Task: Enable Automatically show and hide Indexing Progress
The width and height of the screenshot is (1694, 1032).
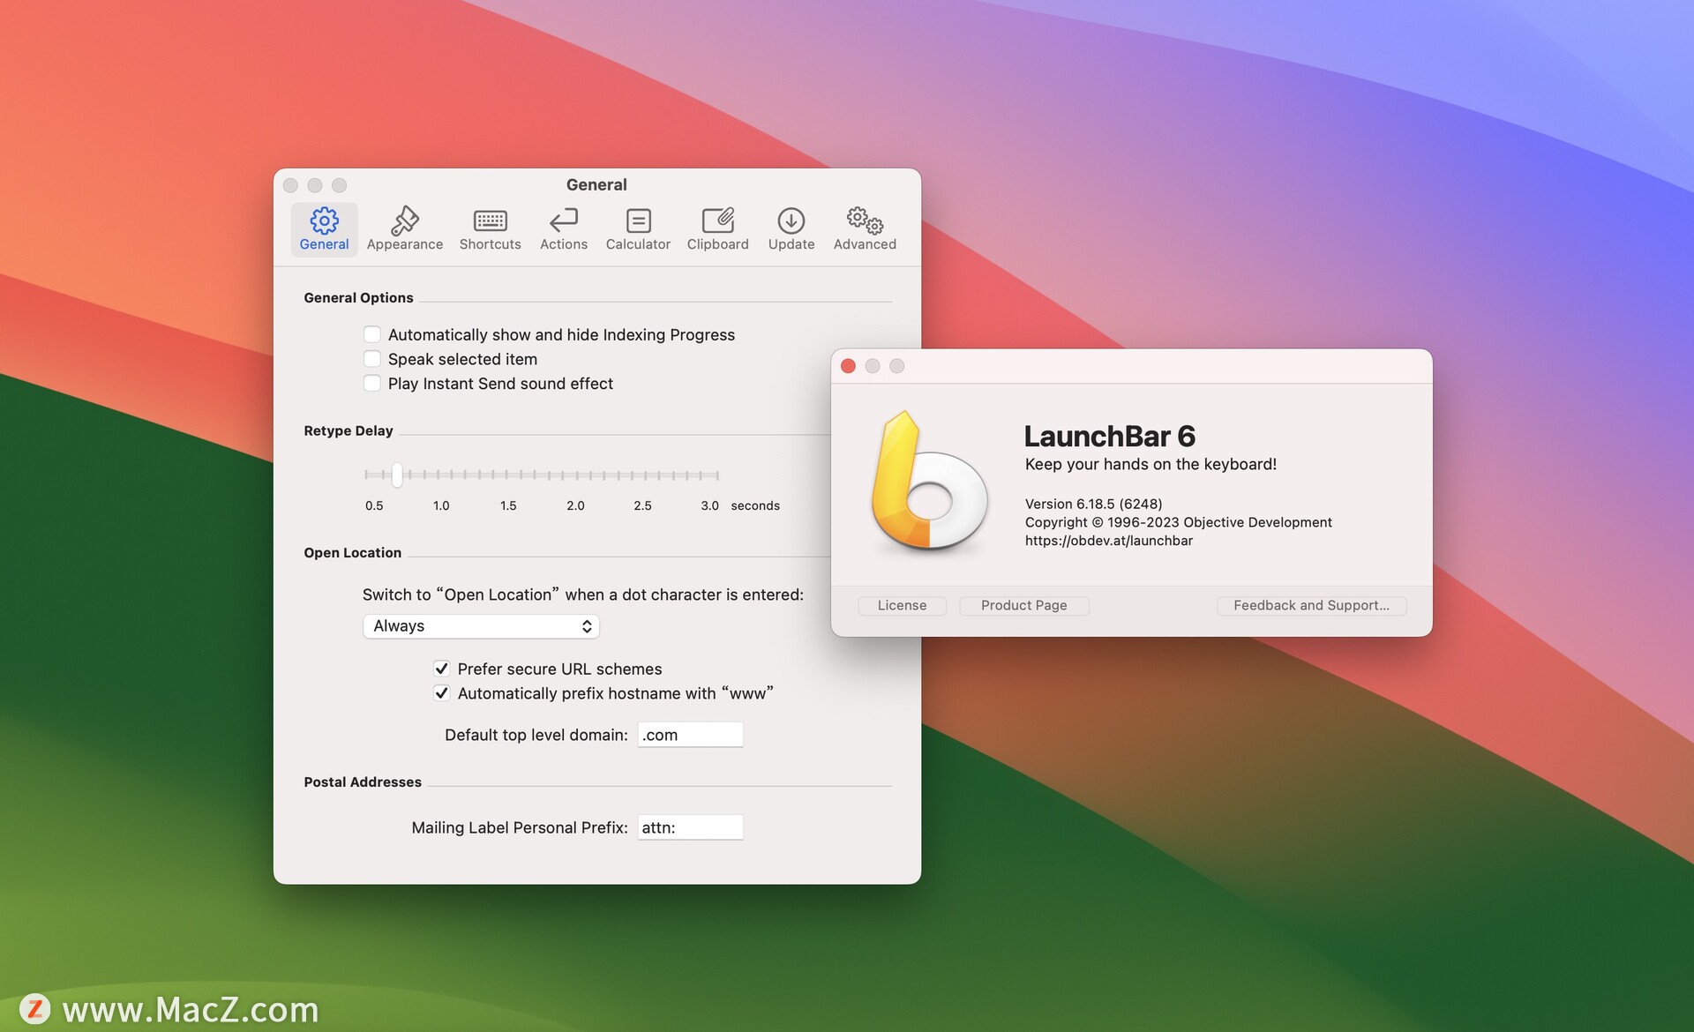Action: (x=372, y=334)
